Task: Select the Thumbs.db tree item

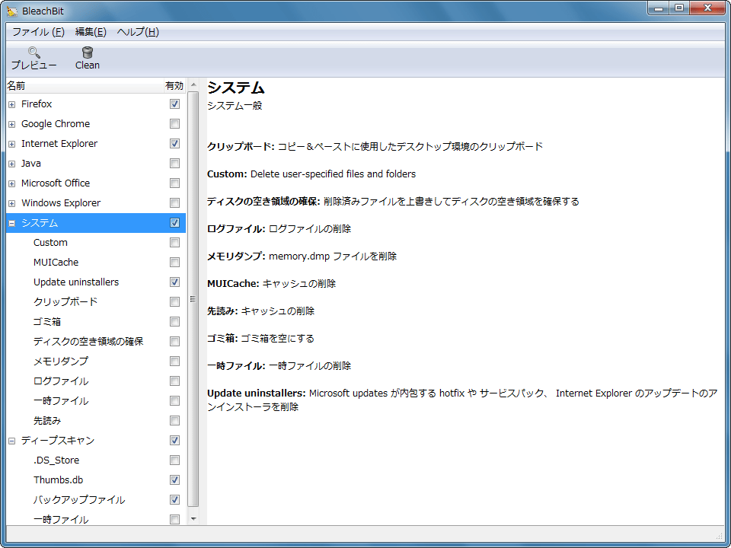Action: click(59, 480)
